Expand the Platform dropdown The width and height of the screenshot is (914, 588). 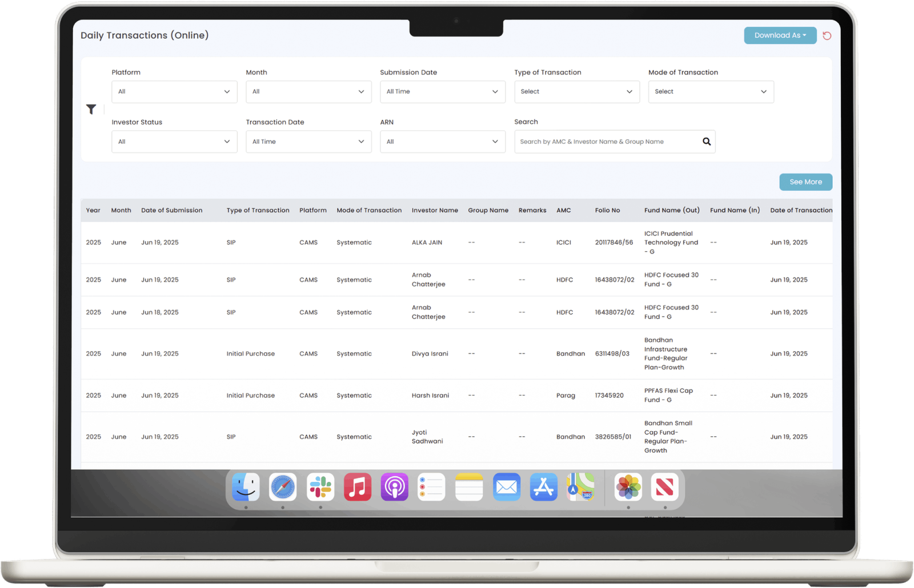pos(174,92)
